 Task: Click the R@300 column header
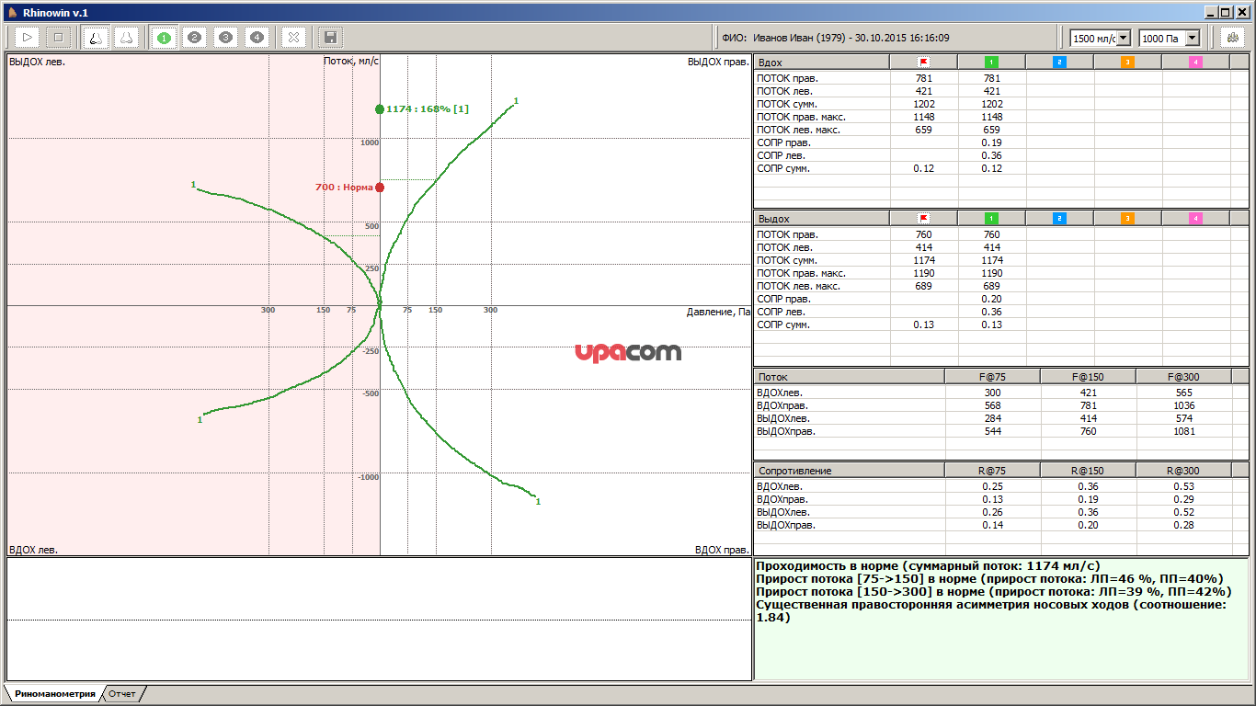(1182, 471)
